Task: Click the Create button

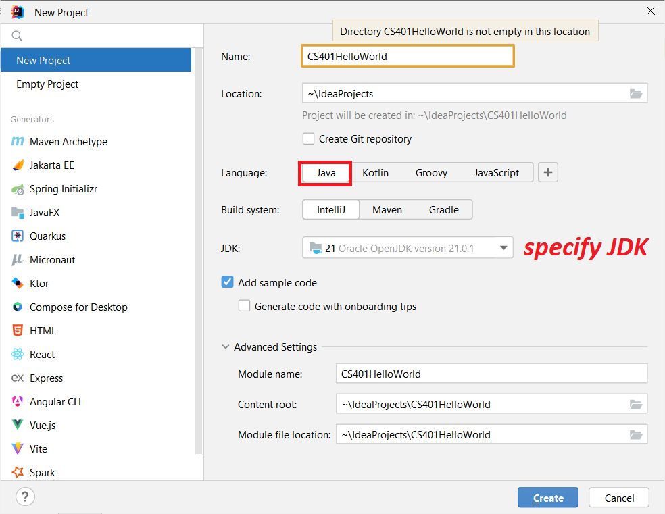Action: 547,498
